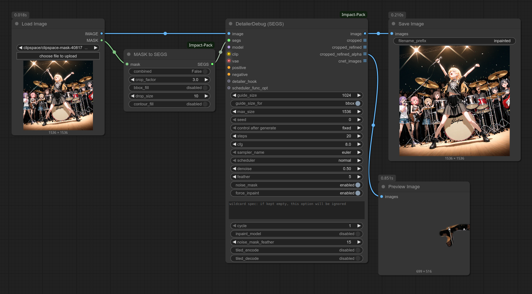Screen dimensions: 532x294
Task: Click the MASK output port on Load Image
Action: [x=101, y=40]
